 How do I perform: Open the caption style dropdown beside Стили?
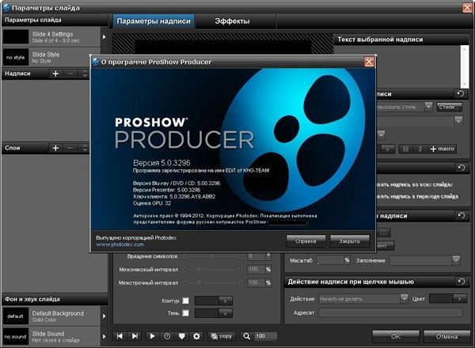[428, 106]
